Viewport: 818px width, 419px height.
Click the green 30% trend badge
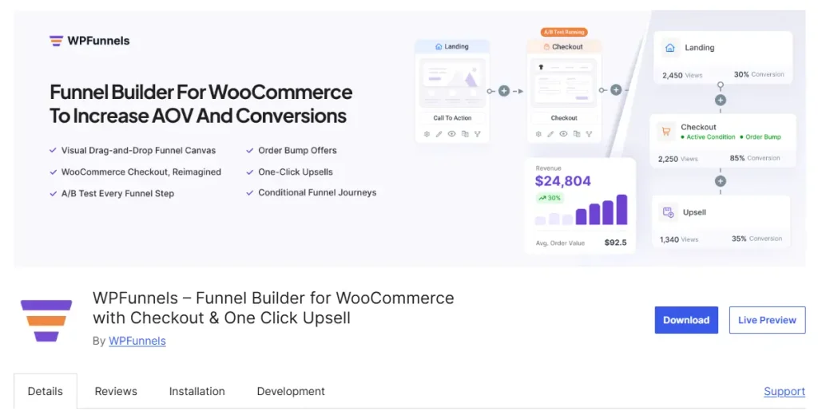point(550,198)
